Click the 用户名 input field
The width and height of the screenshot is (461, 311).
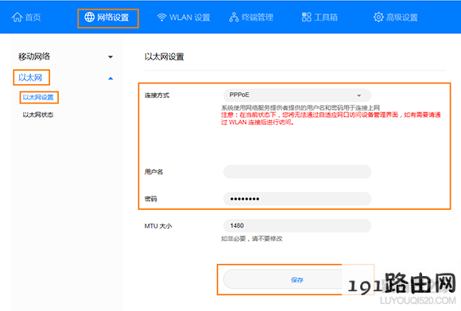tap(297, 172)
